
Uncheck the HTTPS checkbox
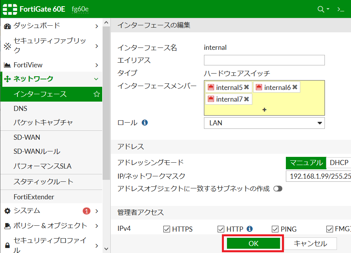[x=166, y=229]
